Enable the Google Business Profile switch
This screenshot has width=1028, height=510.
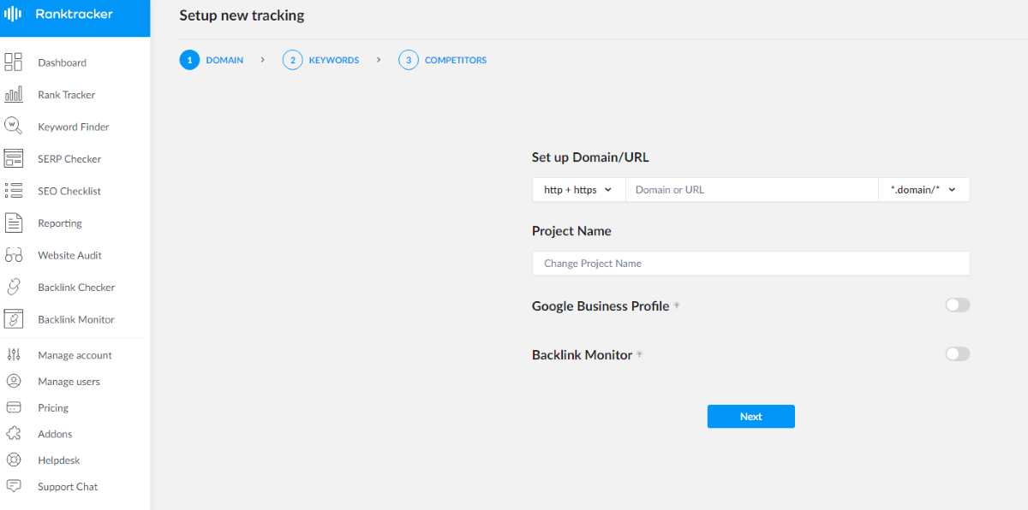tap(958, 305)
